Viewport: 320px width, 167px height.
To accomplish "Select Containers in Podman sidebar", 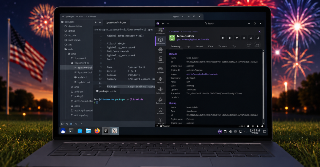I will 161,41.
